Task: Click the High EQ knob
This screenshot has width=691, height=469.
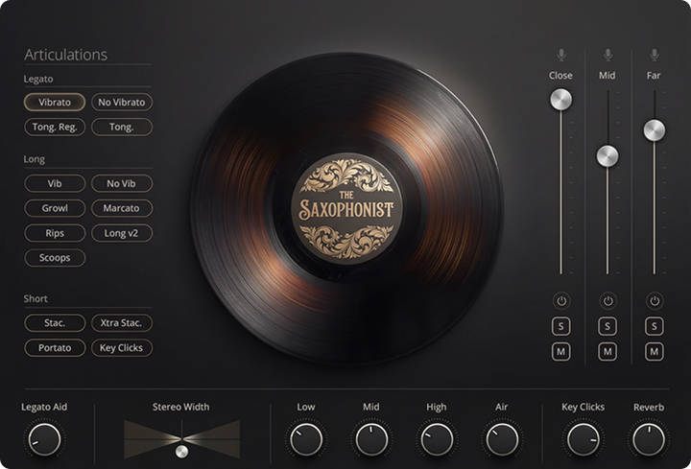Action: (437, 439)
